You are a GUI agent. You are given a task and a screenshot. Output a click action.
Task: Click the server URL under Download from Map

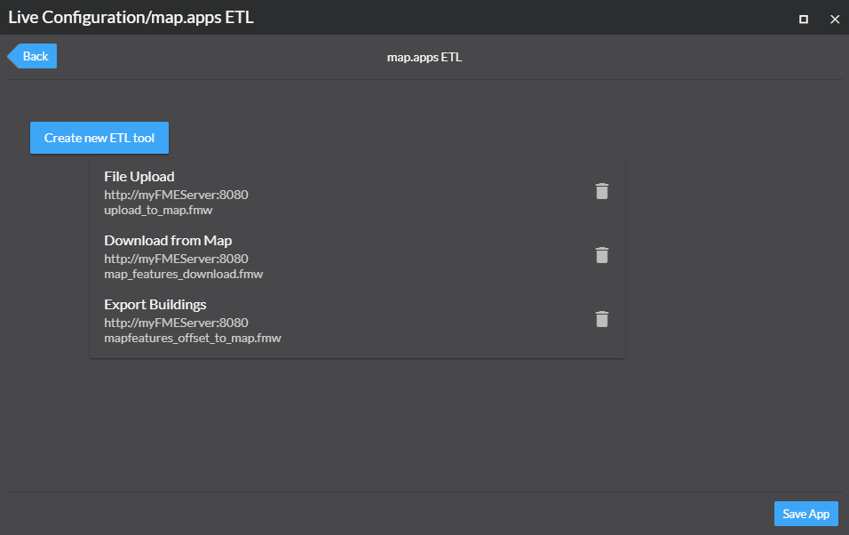pyautogui.click(x=176, y=259)
